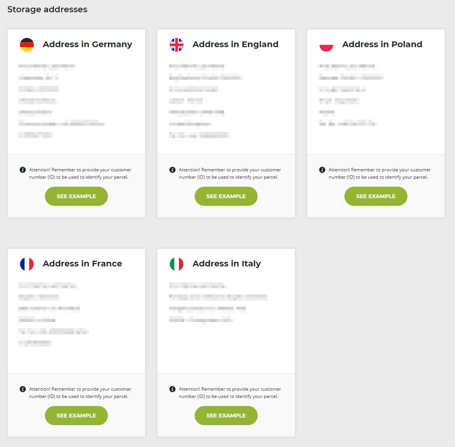Click the "Address in Germany" heading
This screenshot has height=447, width=455.
click(x=87, y=44)
